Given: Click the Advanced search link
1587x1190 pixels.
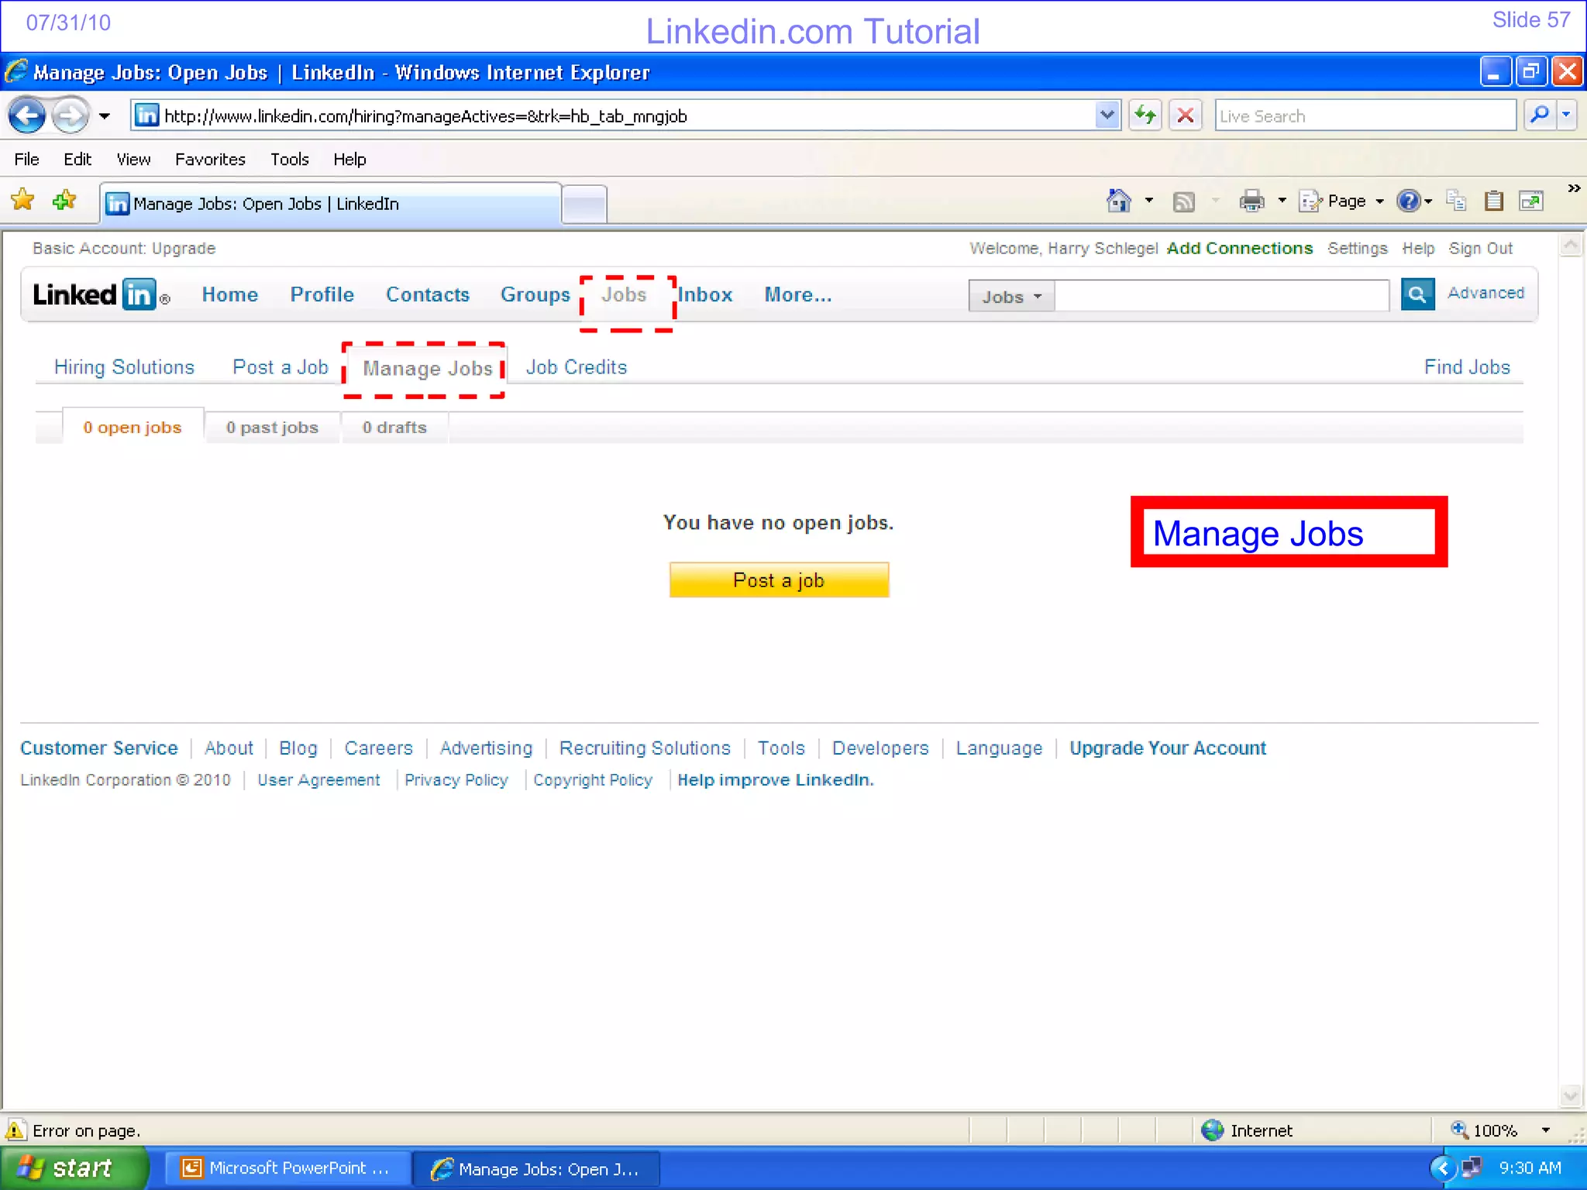Looking at the screenshot, I should click(1485, 293).
